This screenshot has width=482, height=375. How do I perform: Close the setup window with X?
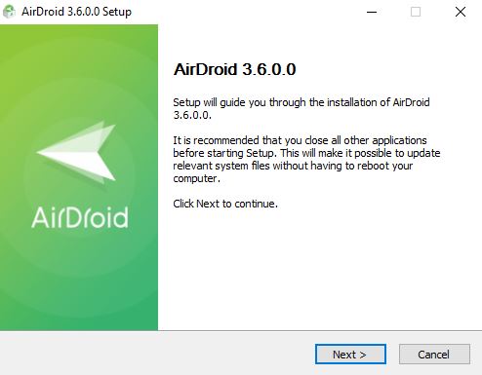pos(461,12)
